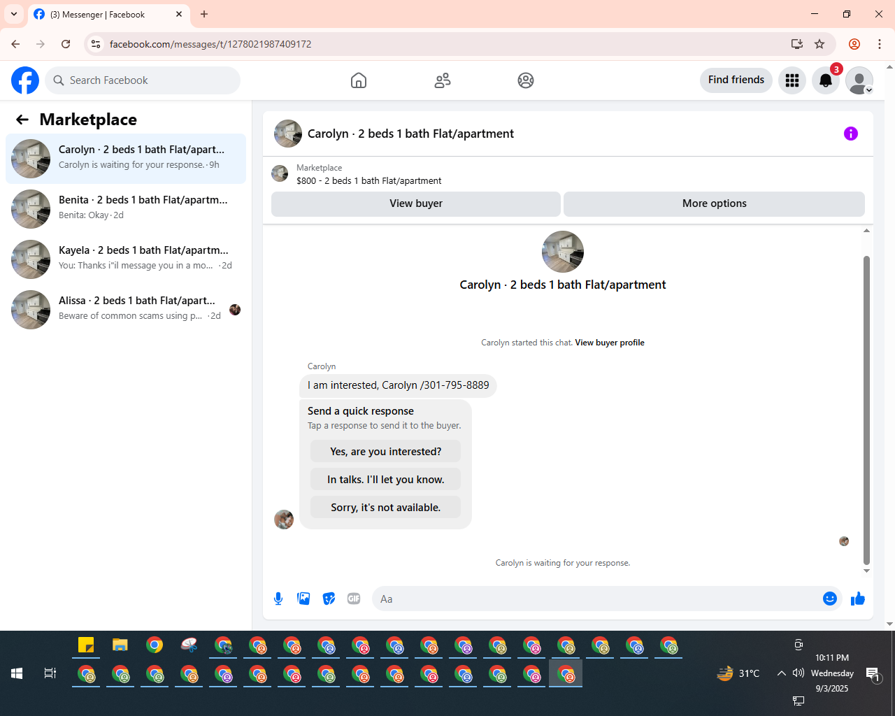Open the Chrome three-dot menu

880,44
